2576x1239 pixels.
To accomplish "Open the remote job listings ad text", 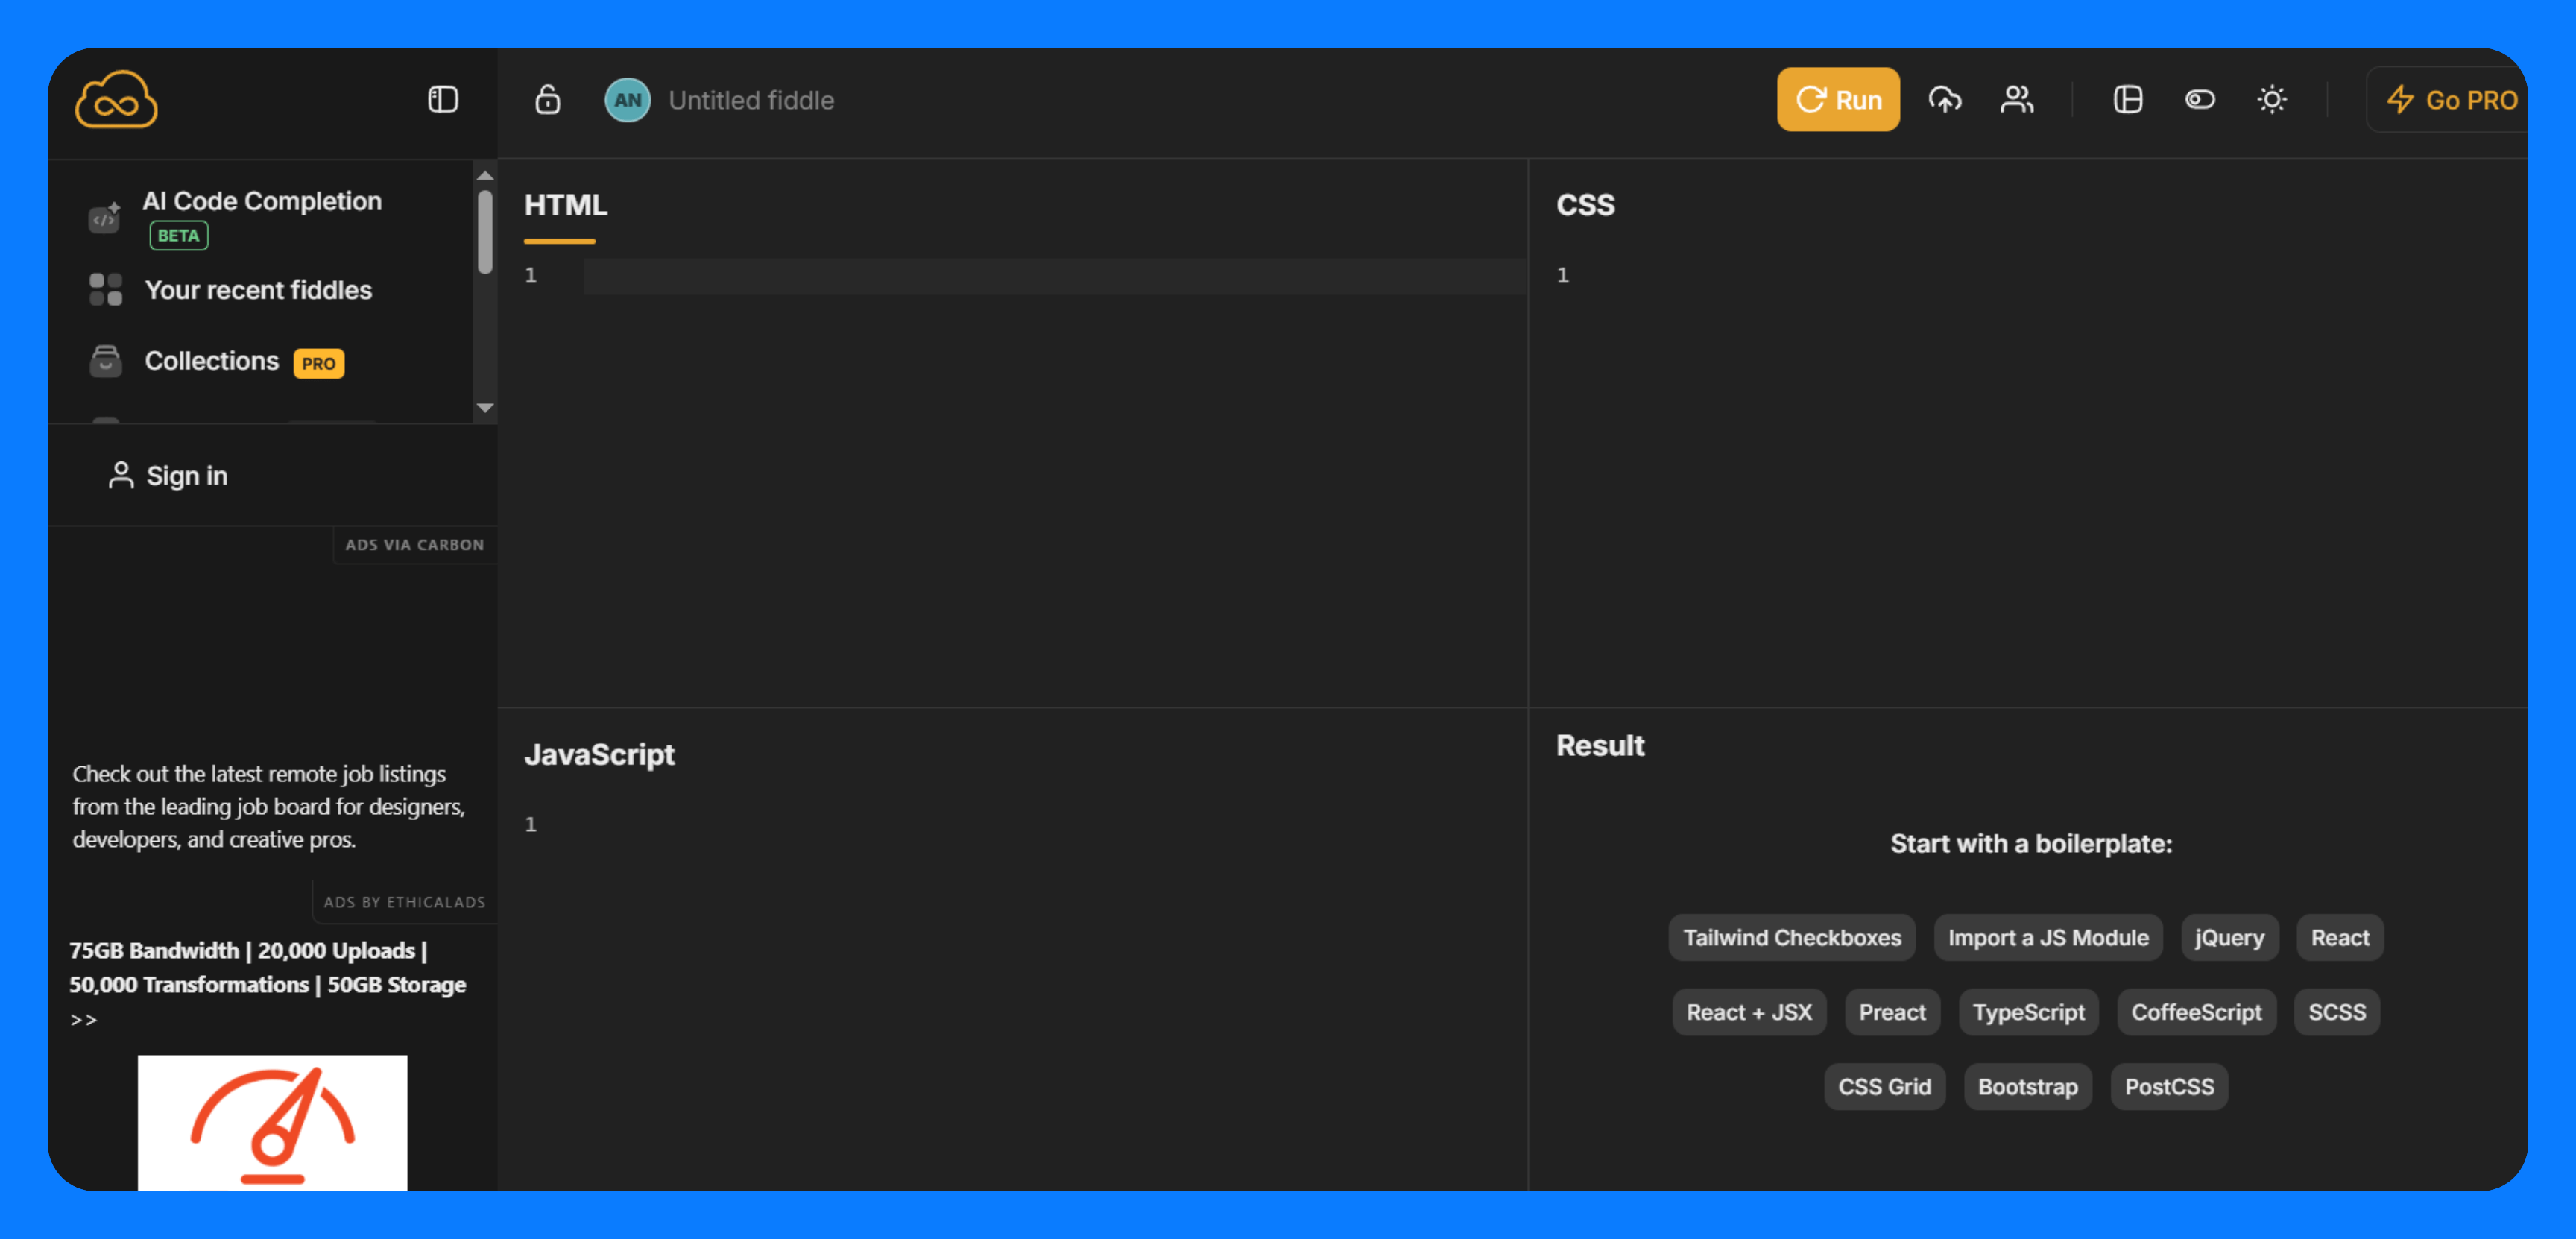I will 268,806.
